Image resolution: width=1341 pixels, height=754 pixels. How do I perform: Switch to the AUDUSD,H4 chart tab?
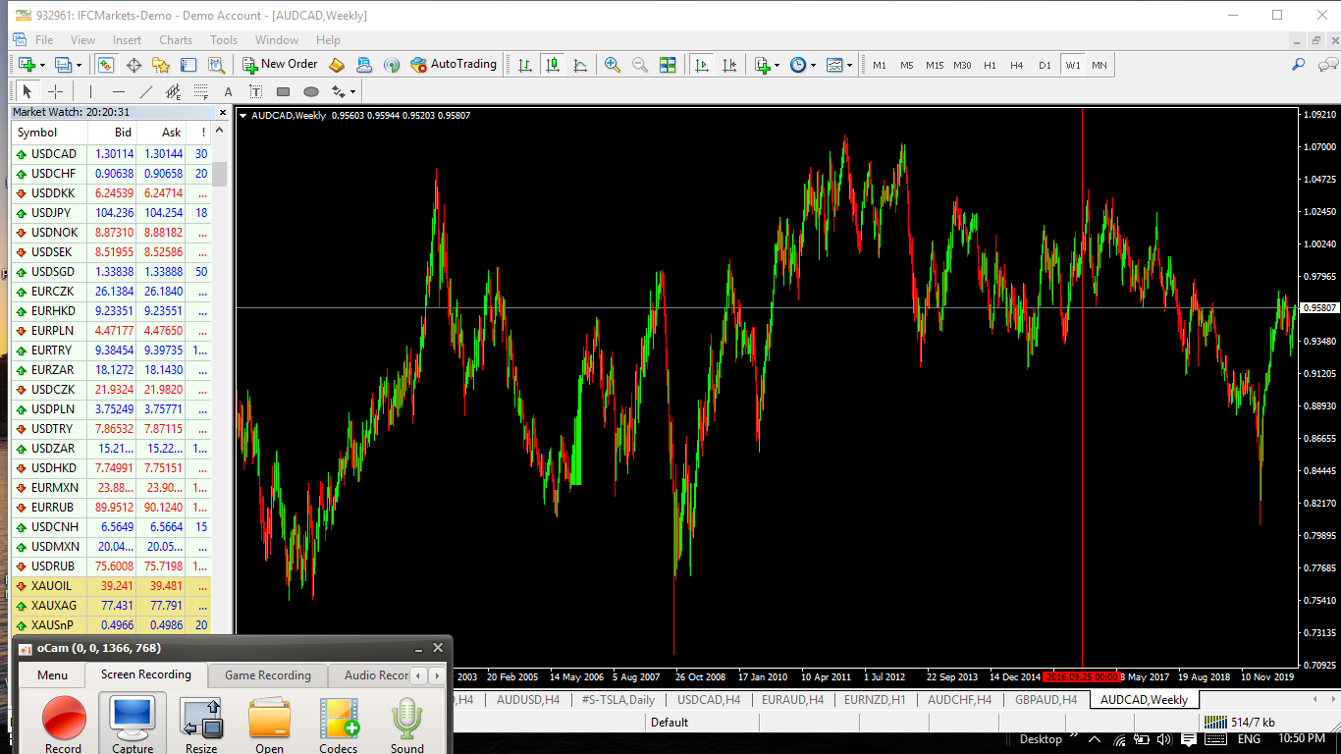(x=528, y=700)
